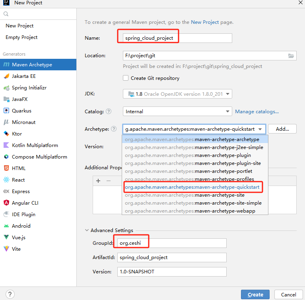The image size is (305, 300).
Task: Open the JDK version dropdown
Action: (x=177, y=94)
